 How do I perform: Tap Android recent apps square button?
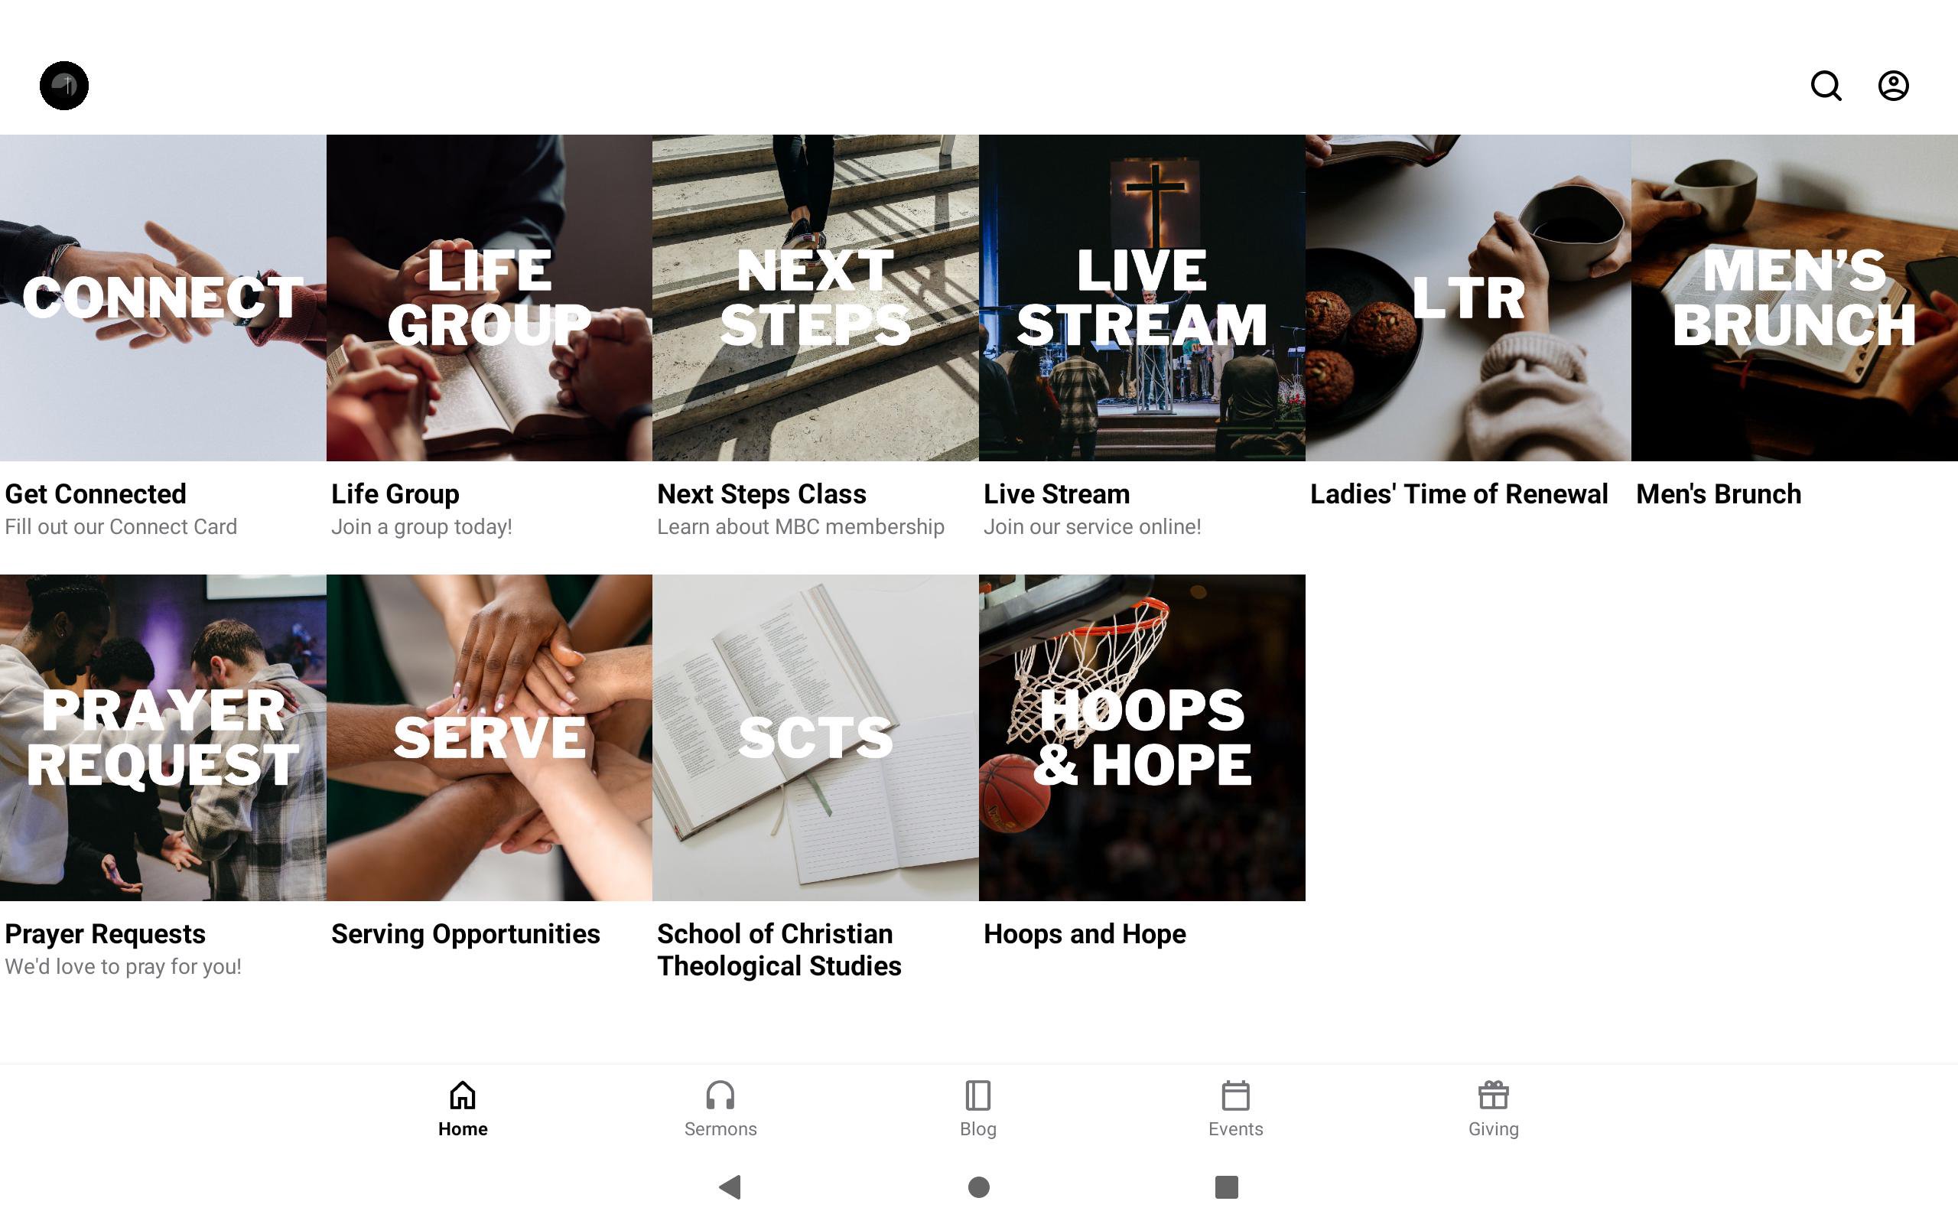(x=1226, y=1187)
